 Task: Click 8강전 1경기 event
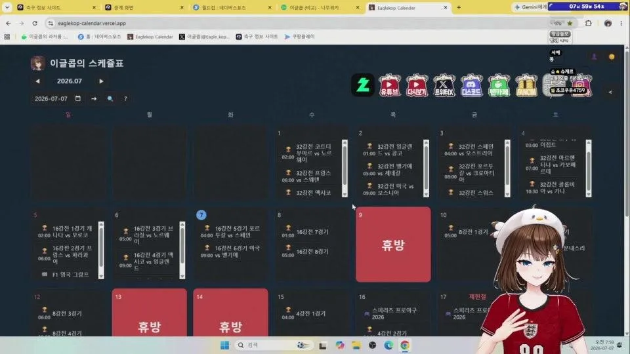pos(466,231)
